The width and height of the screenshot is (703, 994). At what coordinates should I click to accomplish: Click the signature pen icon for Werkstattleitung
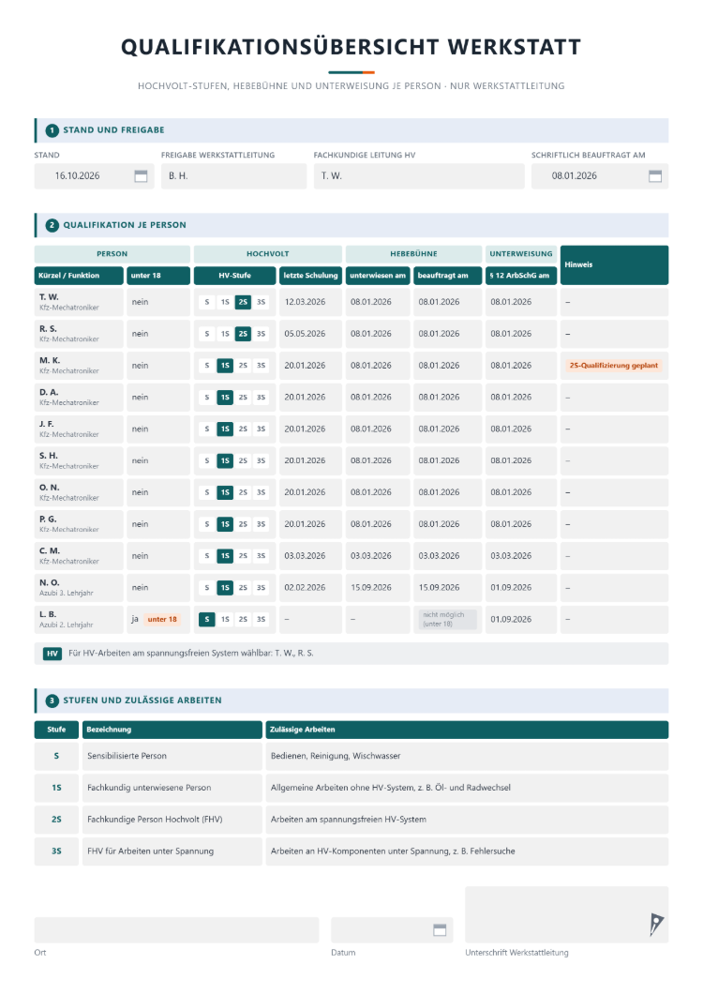[656, 925]
